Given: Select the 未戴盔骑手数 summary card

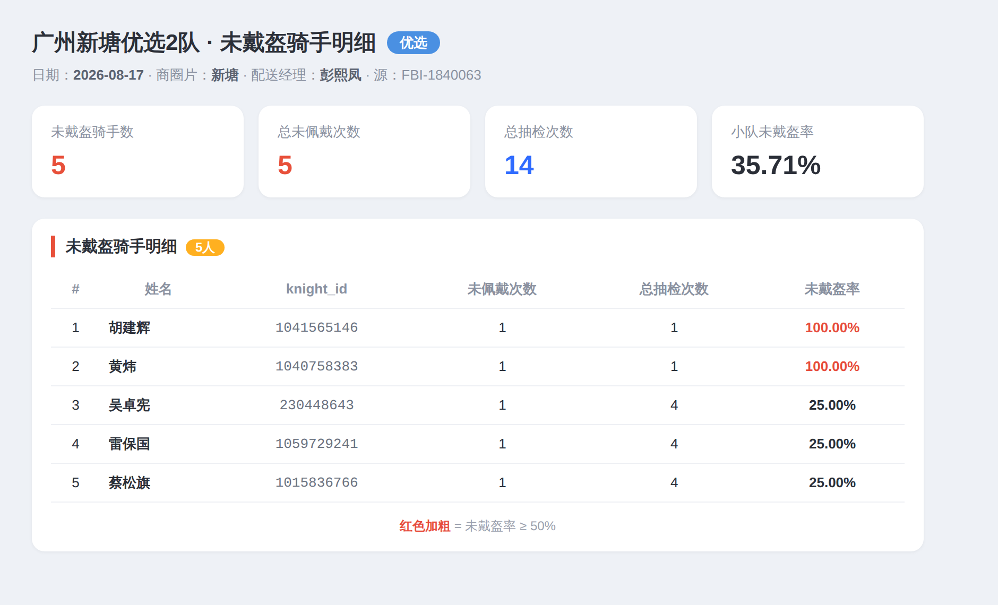Looking at the screenshot, I should 137,152.
